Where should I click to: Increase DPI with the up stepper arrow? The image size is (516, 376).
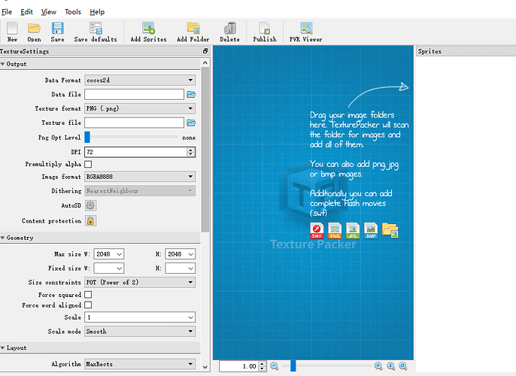pyautogui.click(x=191, y=150)
